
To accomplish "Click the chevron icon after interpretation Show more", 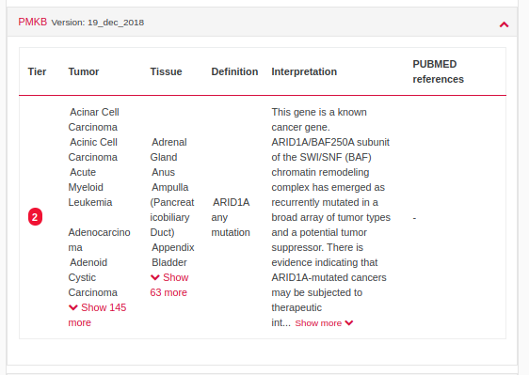I will (349, 322).
